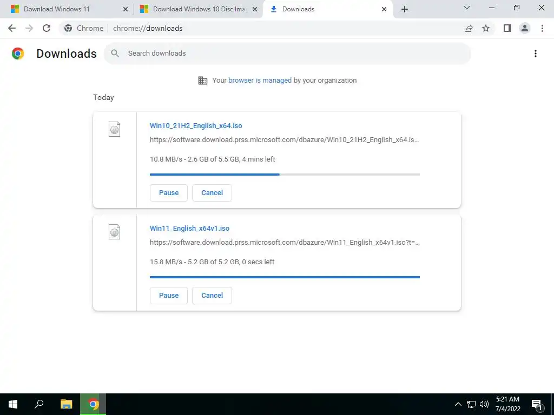Open taskbar search magnifier
Image resolution: width=554 pixels, height=415 pixels.
39,404
